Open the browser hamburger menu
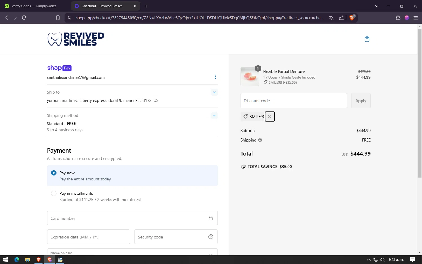422x264 pixels. point(416,18)
